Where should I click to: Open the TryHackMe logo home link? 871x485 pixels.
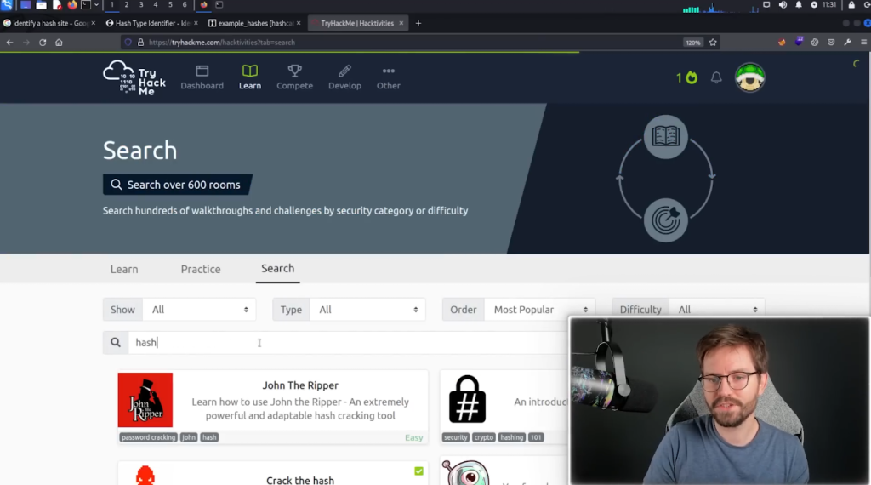pos(134,77)
